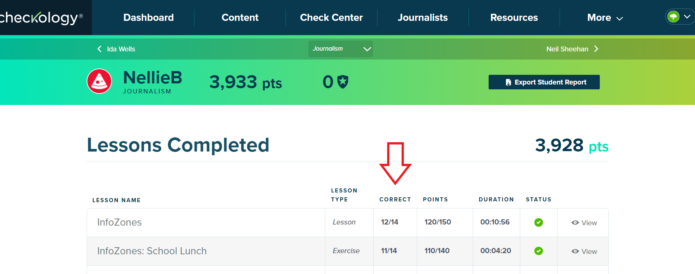Click the document icon on Export button
The width and height of the screenshot is (695, 274).
(508, 82)
